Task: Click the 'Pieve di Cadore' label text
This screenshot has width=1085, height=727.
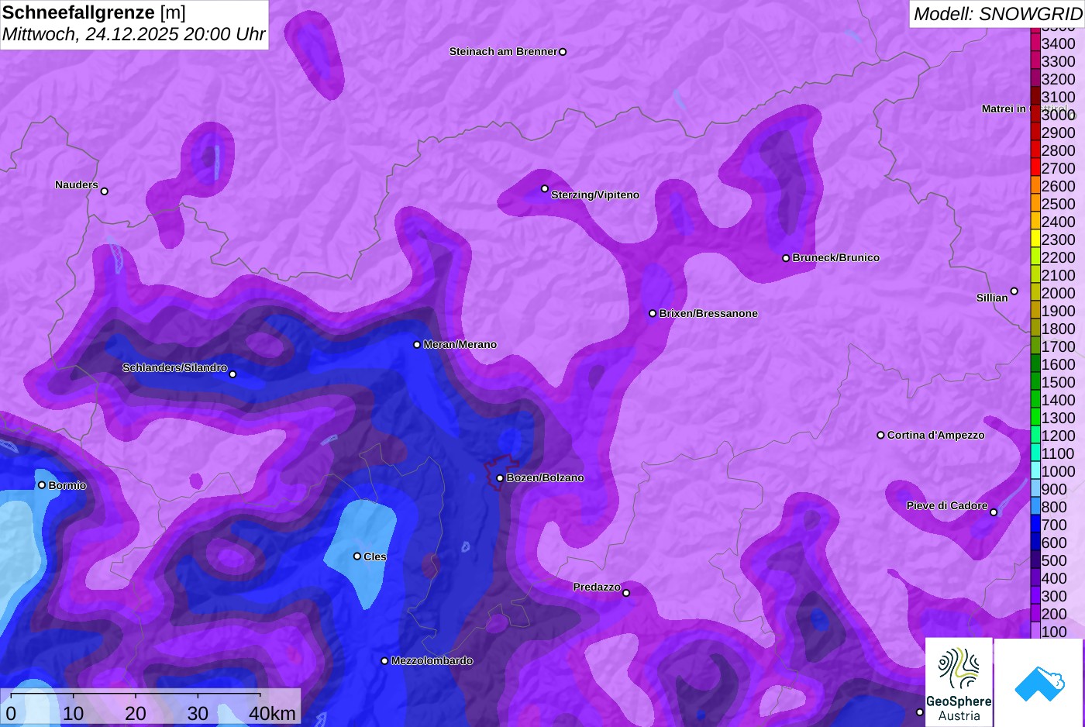Action: tap(947, 505)
